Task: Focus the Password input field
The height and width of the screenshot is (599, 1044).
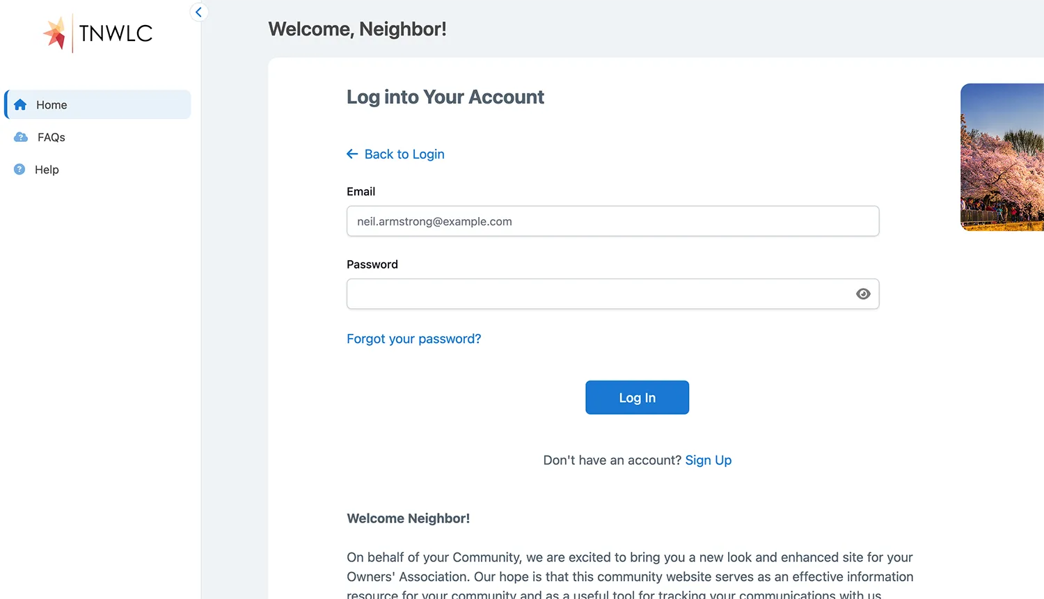Action: click(x=599, y=294)
